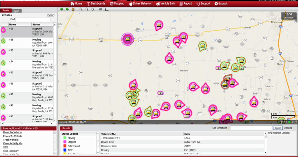This screenshot has width=298, height=157.
Task: Click the green forward arrow in map toolbar
Action: click(67, 9)
